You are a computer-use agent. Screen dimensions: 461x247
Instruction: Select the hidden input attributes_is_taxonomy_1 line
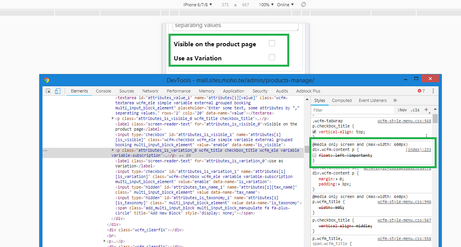click(208, 200)
